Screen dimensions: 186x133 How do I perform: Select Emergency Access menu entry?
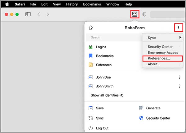pyautogui.click(x=163, y=53)
